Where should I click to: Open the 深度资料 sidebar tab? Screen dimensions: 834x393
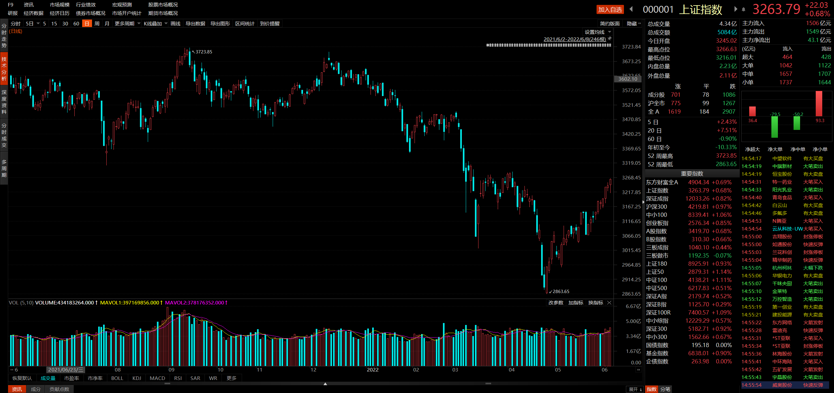coord(4,102)
